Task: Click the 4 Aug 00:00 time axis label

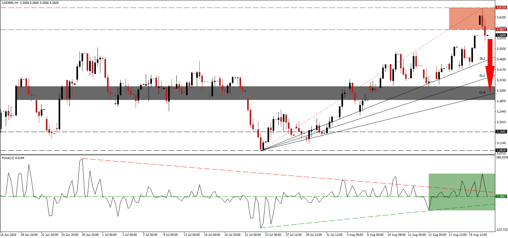Action: [x=355, y=235]
